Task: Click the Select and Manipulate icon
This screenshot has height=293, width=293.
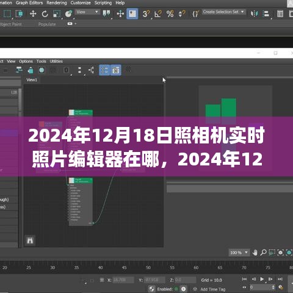Action: (120, 14)
